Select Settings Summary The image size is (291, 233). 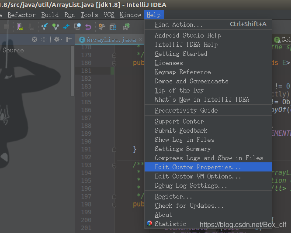click(208, 149)
